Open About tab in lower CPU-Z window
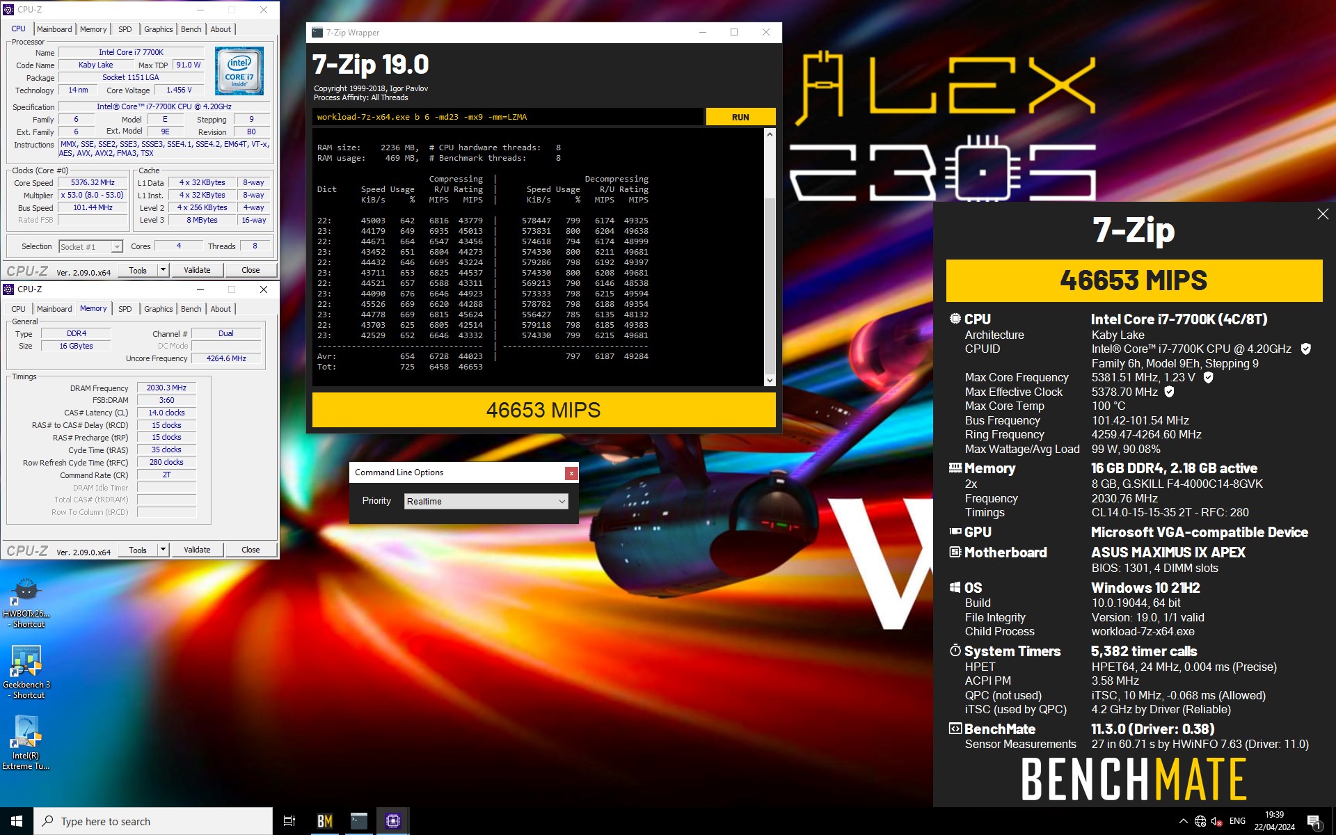Screen dimensions: 1336x835 pos(221,309)
